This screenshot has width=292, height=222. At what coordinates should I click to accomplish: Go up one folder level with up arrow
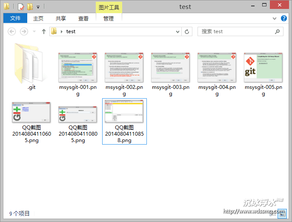[x=43, y=31]
